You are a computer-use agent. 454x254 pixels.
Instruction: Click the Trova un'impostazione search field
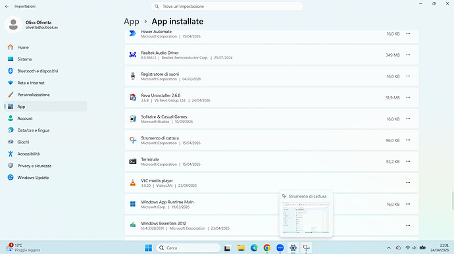tap(227, 7)
